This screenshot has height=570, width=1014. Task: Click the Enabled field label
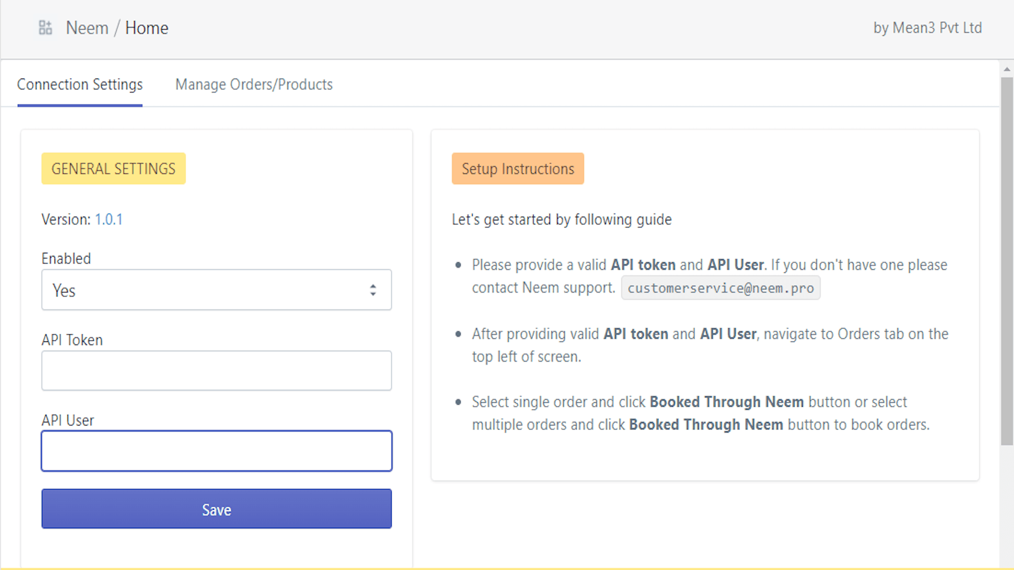(x=67, y=258)
